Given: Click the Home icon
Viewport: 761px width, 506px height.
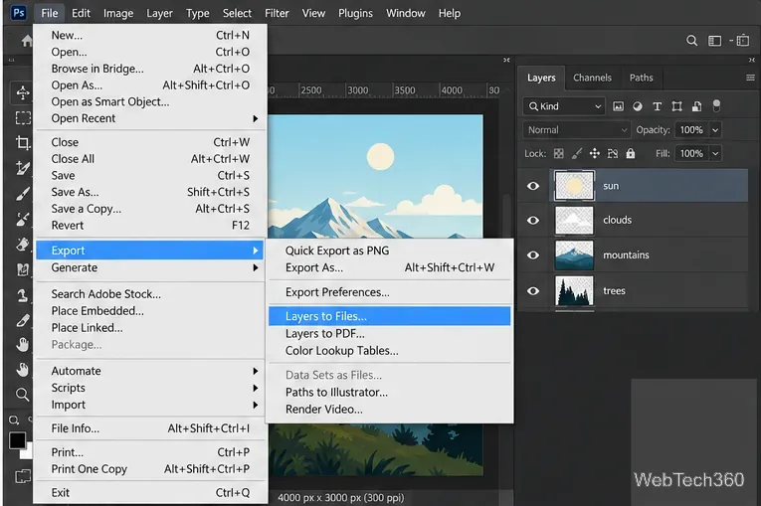Looking at the screenshot, I should [27, 41].
